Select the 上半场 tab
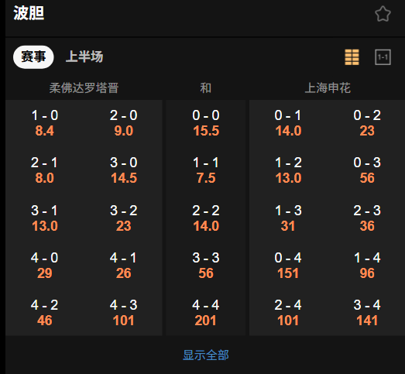This screenshot has height=374, width=405. click(x=84, y=57)
